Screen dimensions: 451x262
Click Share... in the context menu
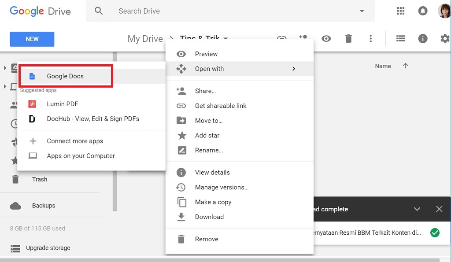[x=239, y=91]
